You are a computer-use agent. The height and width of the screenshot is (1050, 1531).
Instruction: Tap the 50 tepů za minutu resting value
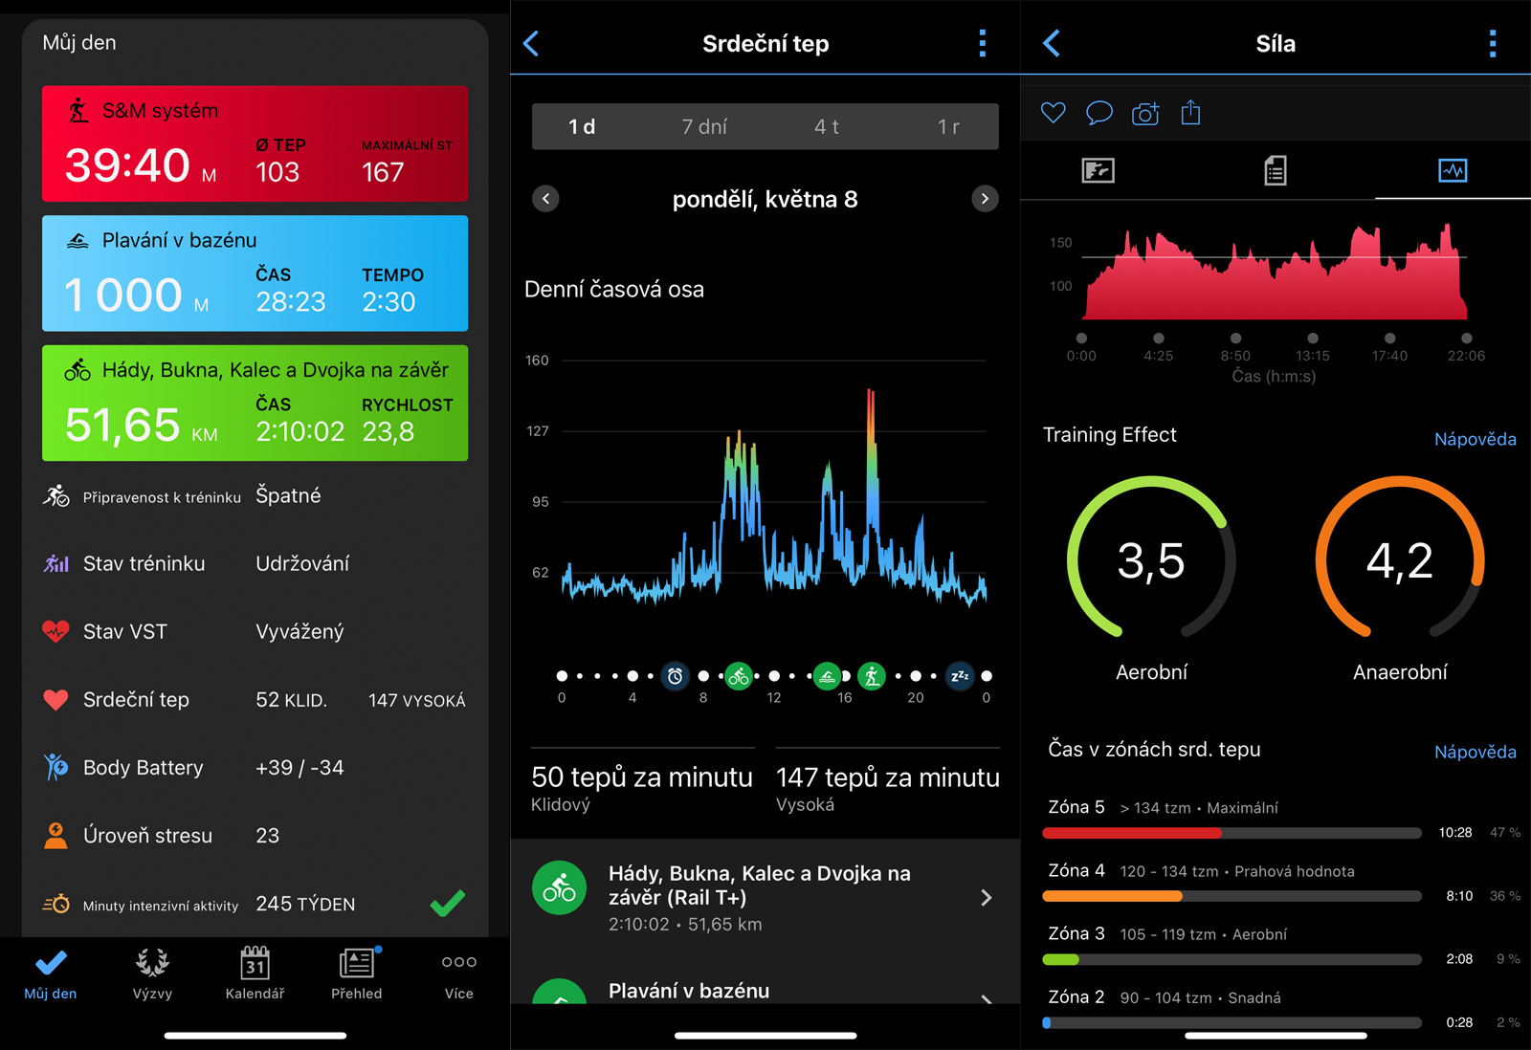642,777
